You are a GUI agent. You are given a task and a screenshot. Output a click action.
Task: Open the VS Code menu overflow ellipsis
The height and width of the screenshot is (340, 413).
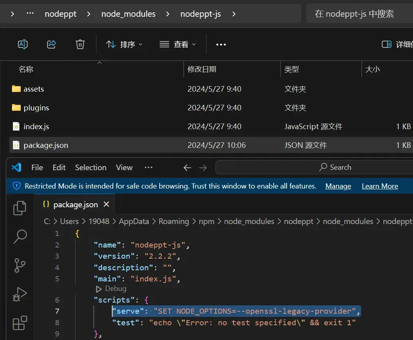click(x=148, y=167)
